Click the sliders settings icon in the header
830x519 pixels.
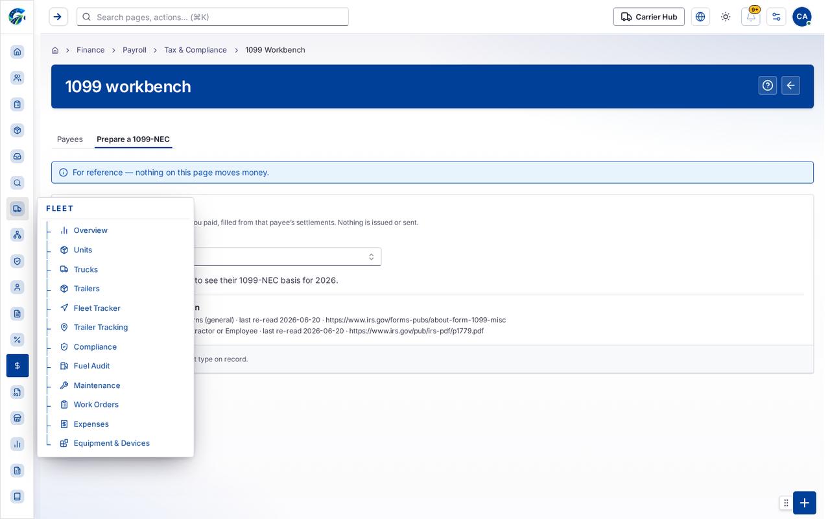776,17
